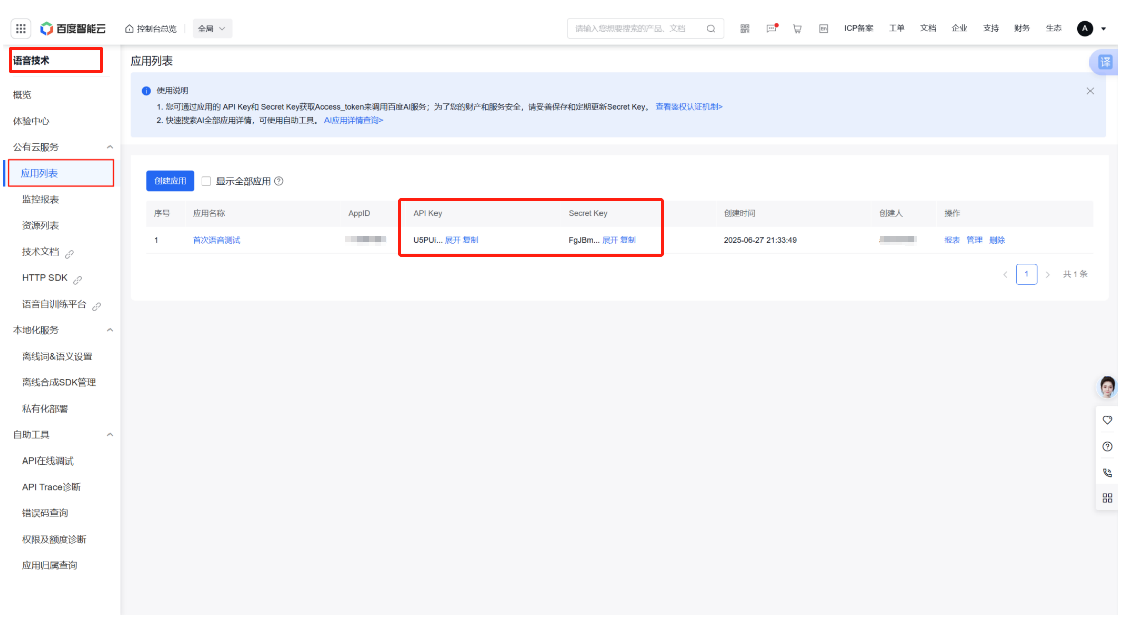Open HTTP SDK external link
Viewport: 1145px width, 635px height.
[x=51, y=278]
